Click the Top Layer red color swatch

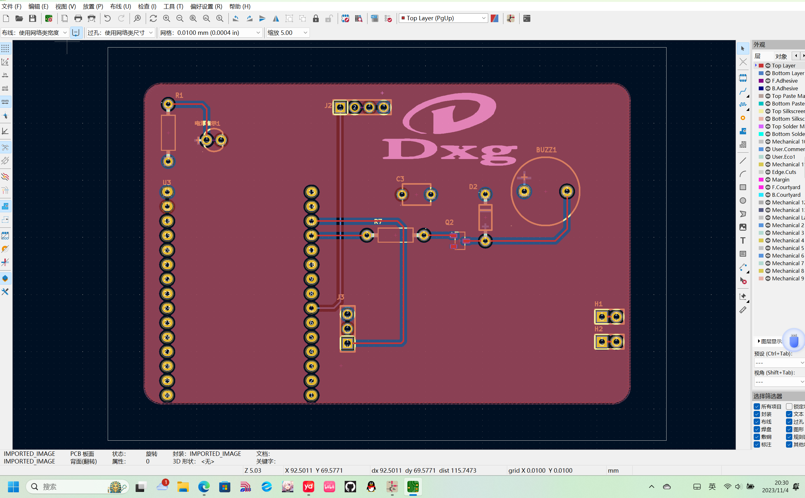761,66
